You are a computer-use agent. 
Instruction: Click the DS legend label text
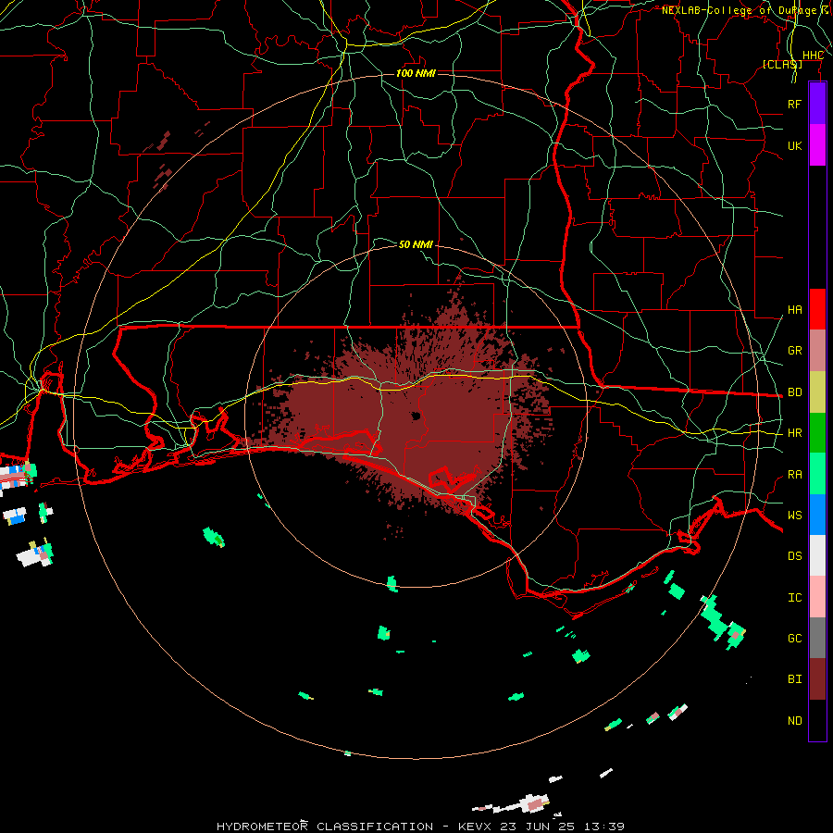pos(795,556)
